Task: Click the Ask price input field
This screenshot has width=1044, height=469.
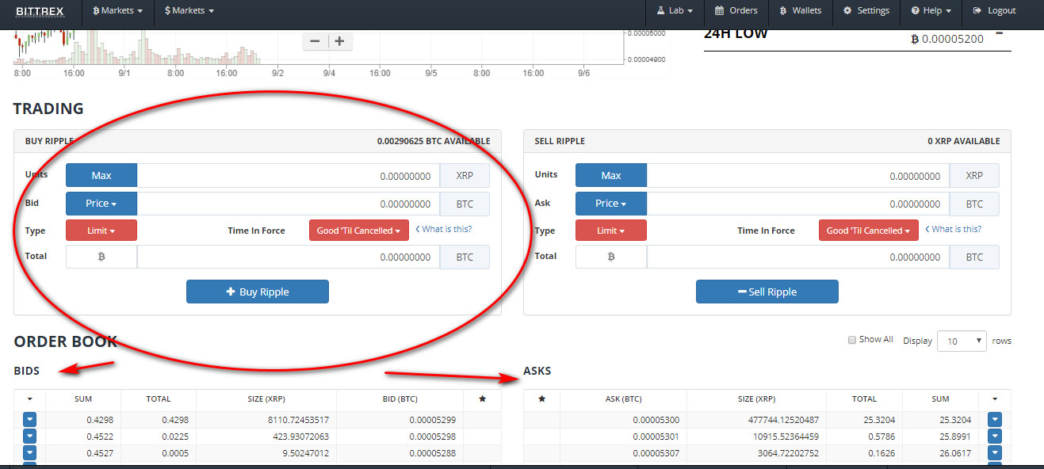Action: [x=798, y=204]
